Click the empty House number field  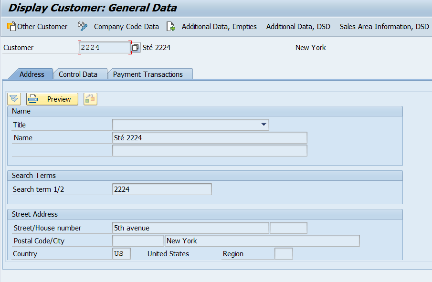[x=288, y=228]
